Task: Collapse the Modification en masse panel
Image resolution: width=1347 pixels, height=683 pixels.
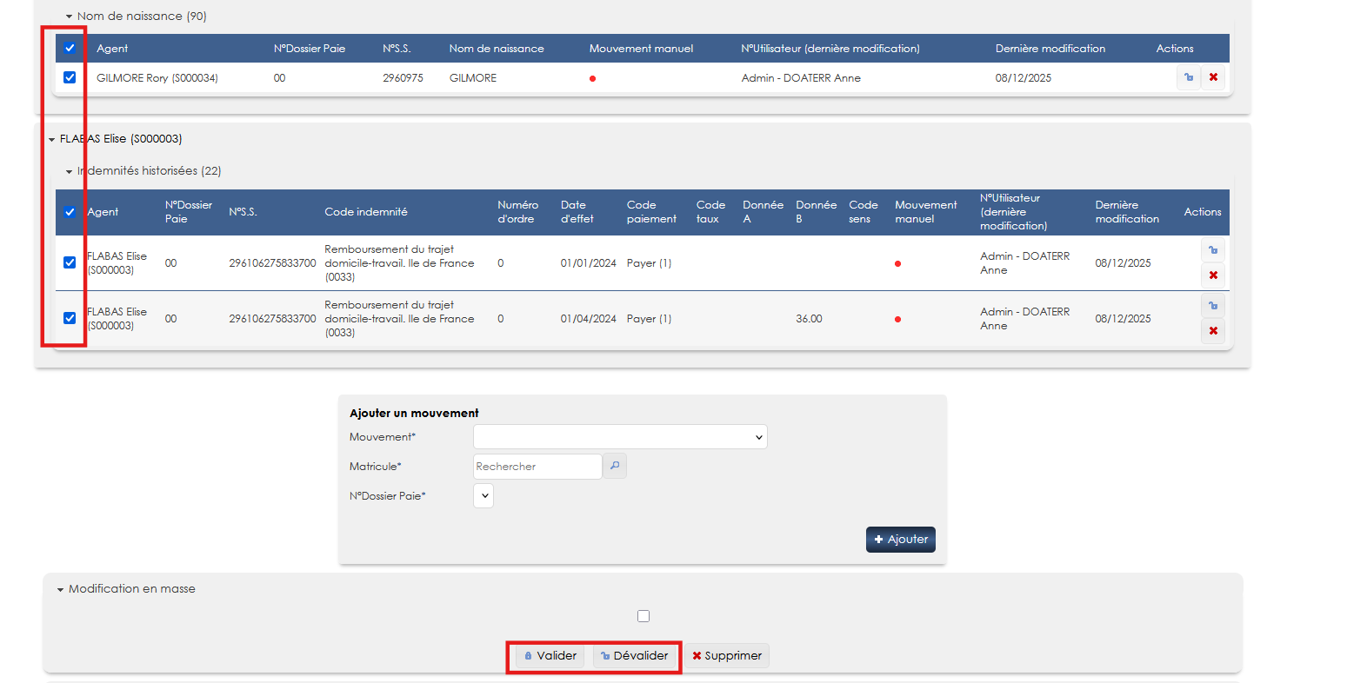Action: point(61,589)
